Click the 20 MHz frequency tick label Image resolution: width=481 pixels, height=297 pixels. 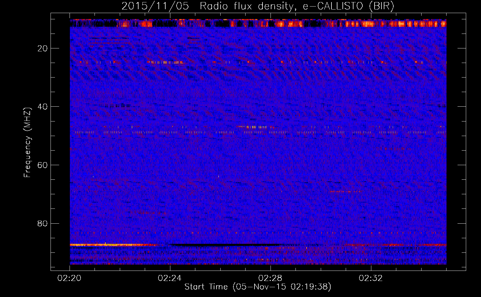pos(43,48)
